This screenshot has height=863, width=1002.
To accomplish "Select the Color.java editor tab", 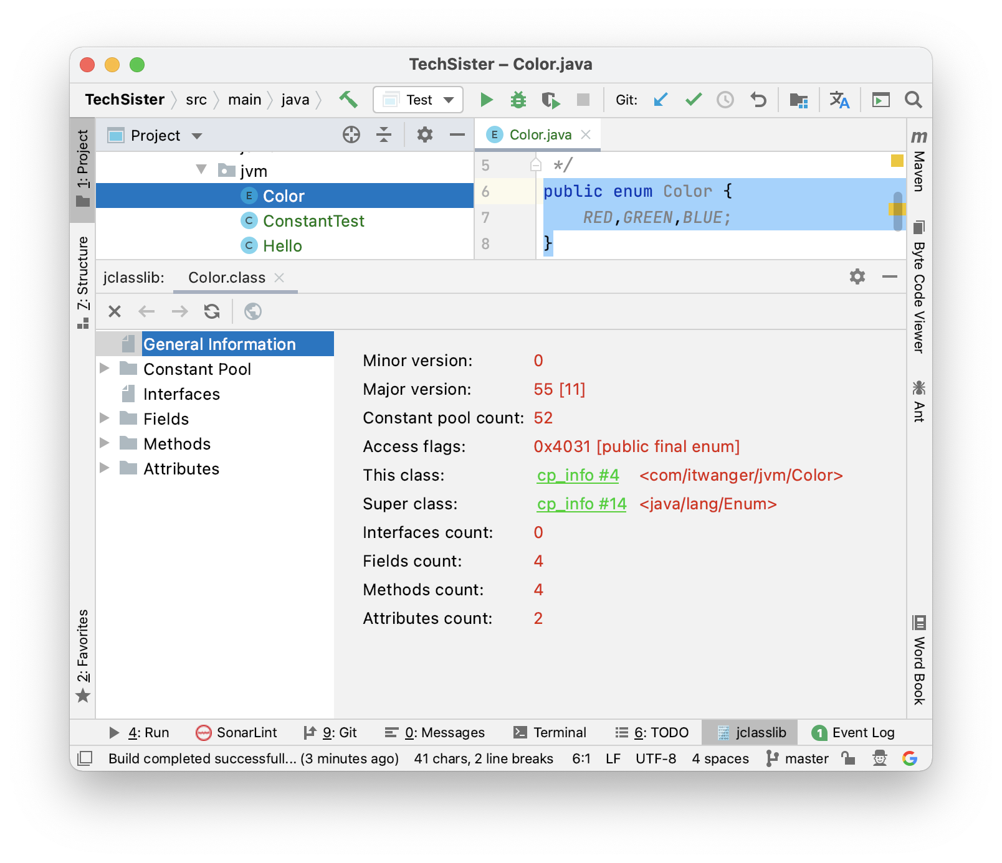I will [x=540, y=134].
